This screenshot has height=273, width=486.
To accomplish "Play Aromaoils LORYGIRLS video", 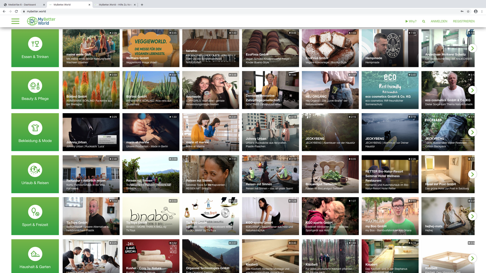I will pos(210,90).
